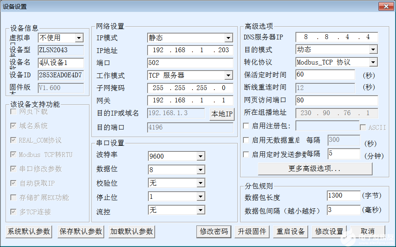Click the 重启设备 button
The image size is (396, 247).
coord(290,231)
